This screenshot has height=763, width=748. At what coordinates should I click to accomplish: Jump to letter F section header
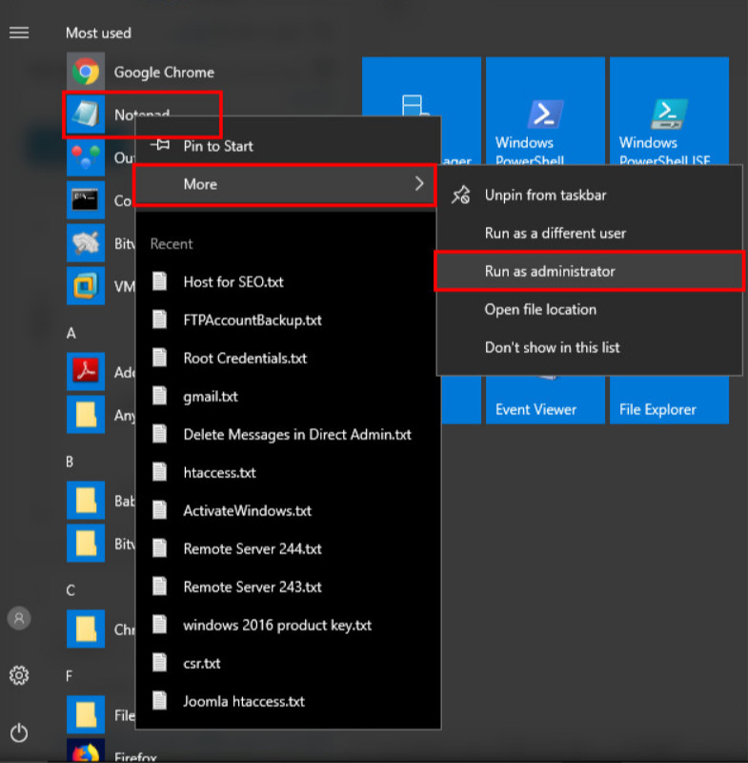tap(70, 676)
